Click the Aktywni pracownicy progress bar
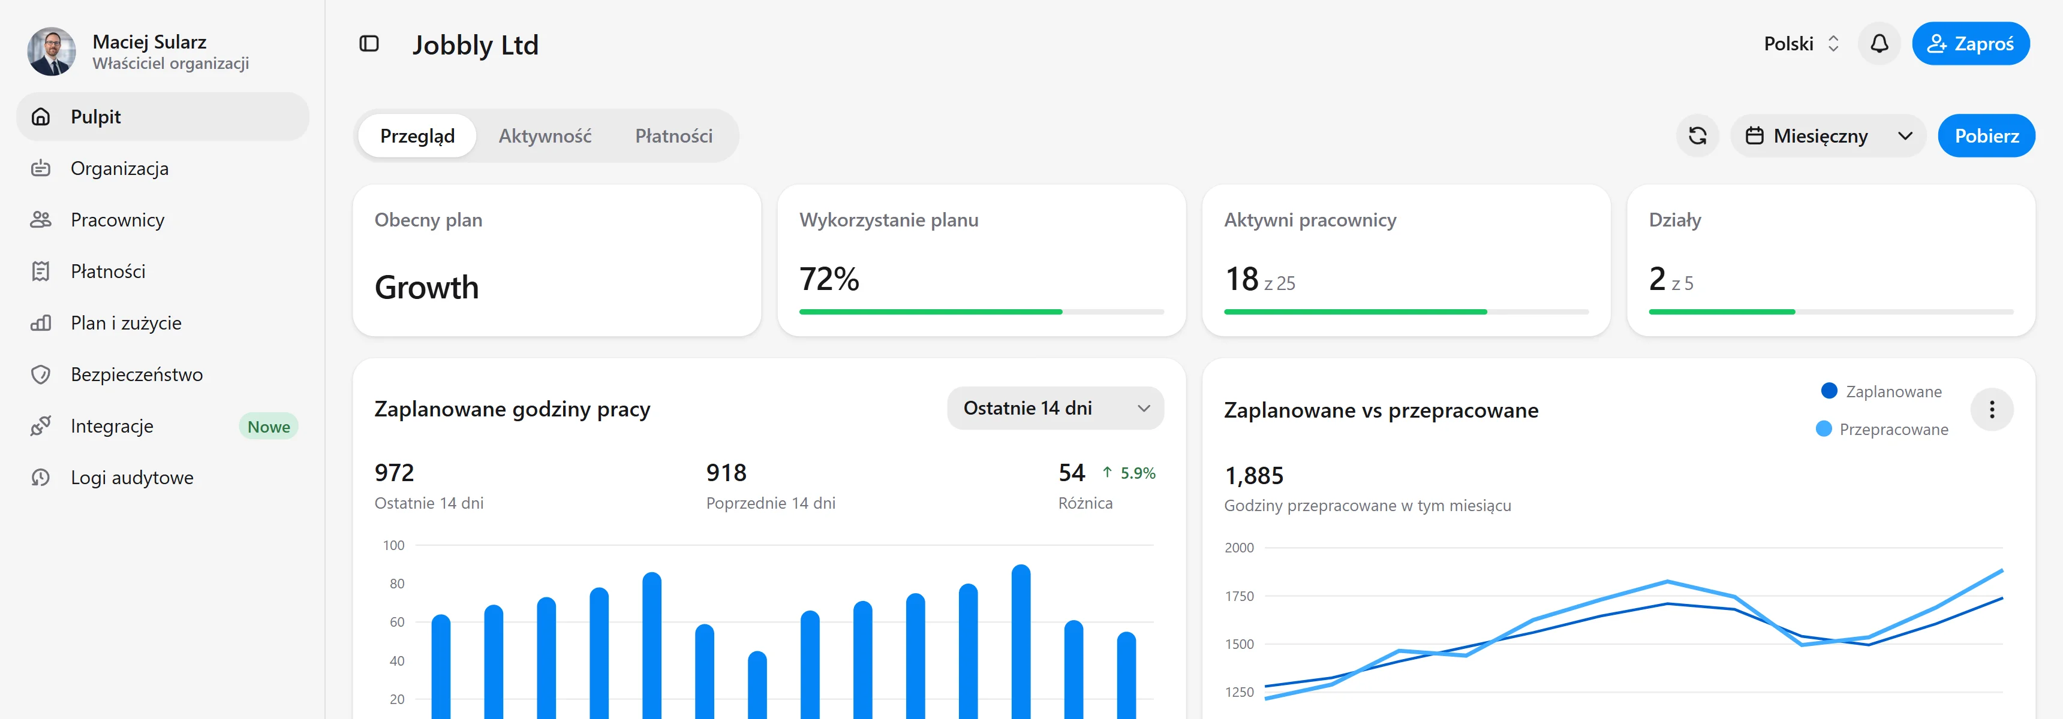This screenshot has height=719, width=2063. pos(1406,312)
